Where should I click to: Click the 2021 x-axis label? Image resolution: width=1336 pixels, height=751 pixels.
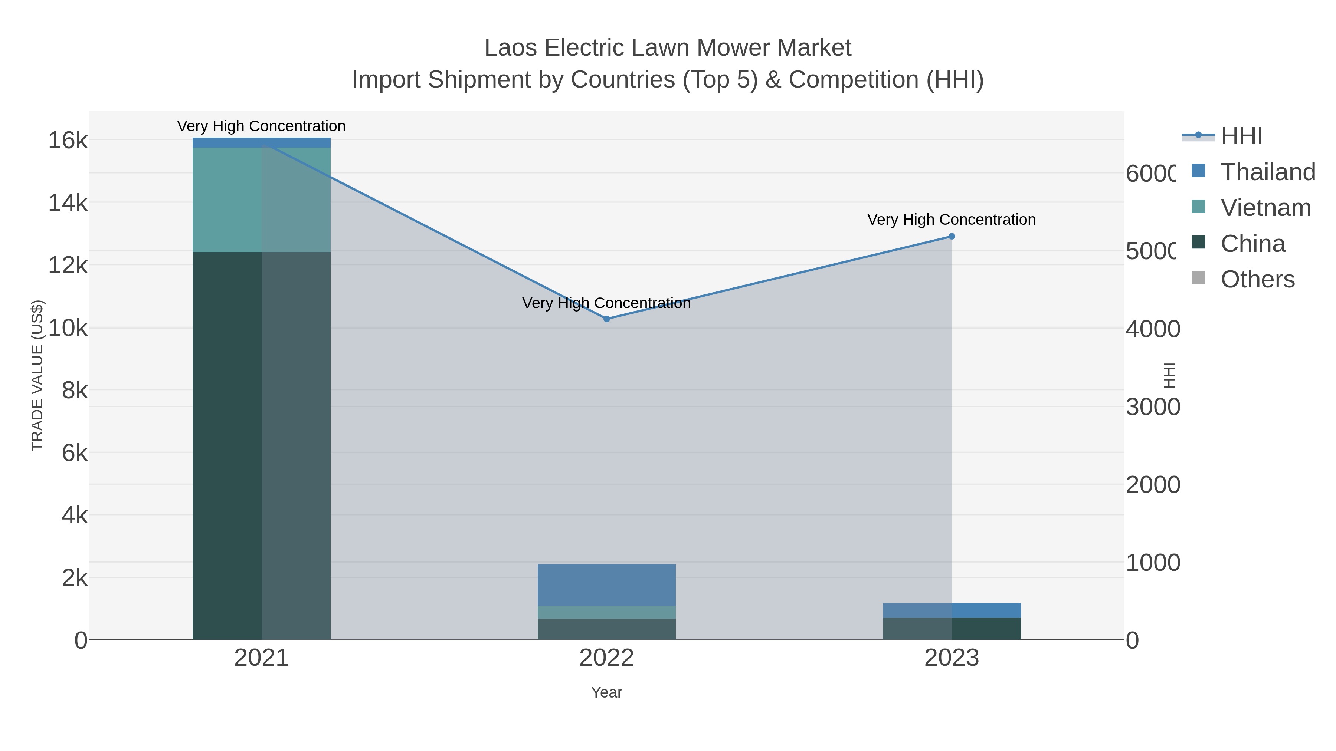tap(261, 658)
